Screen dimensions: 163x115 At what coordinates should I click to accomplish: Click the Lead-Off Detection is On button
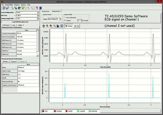click(x=20, y=22)
